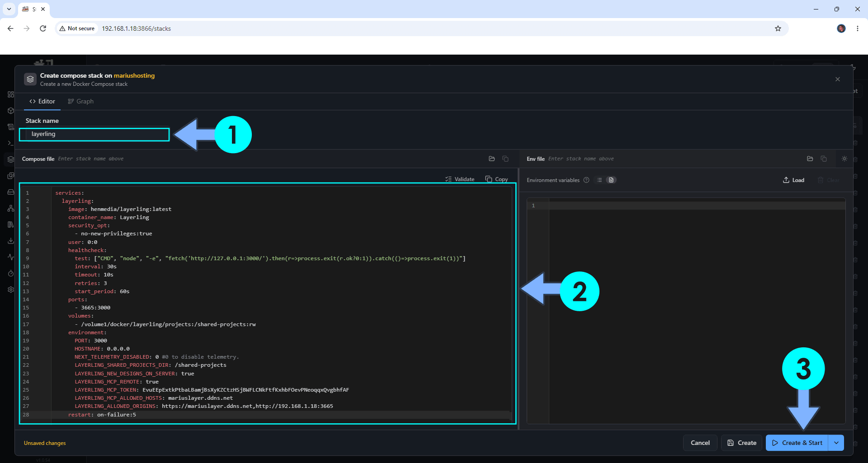
Task: Open folder icon for Env file
Action: [x=810, y=159]
